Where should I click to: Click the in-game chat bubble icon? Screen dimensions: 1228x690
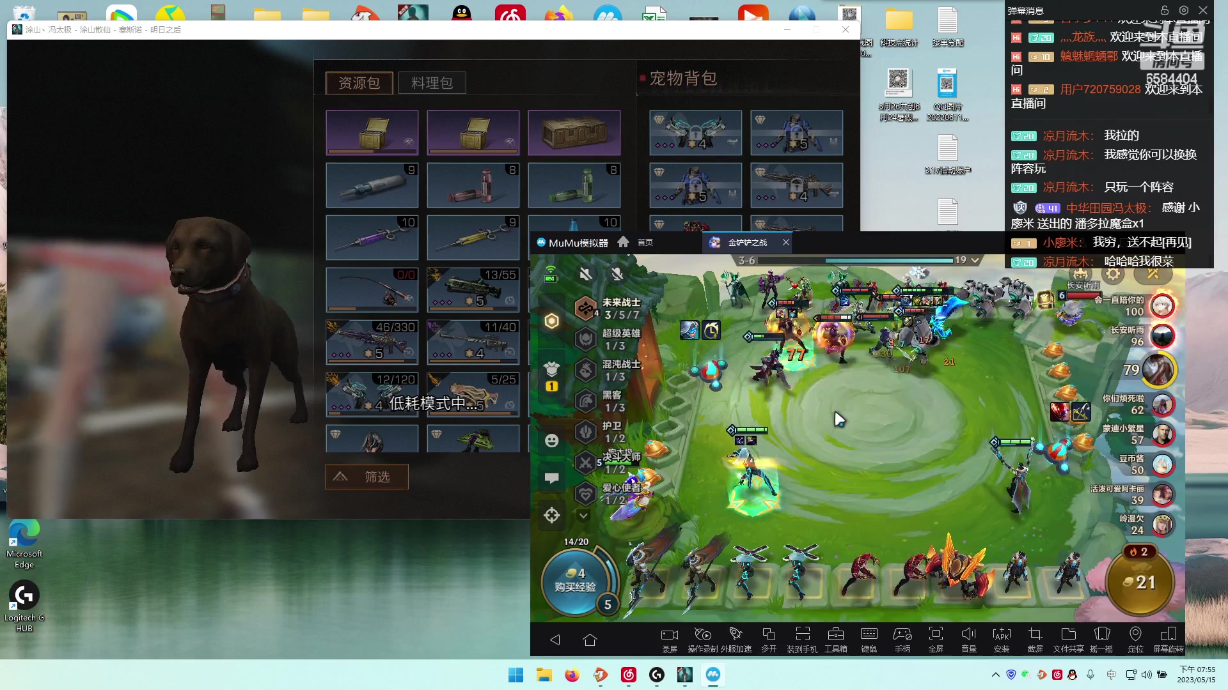point(551,478)
